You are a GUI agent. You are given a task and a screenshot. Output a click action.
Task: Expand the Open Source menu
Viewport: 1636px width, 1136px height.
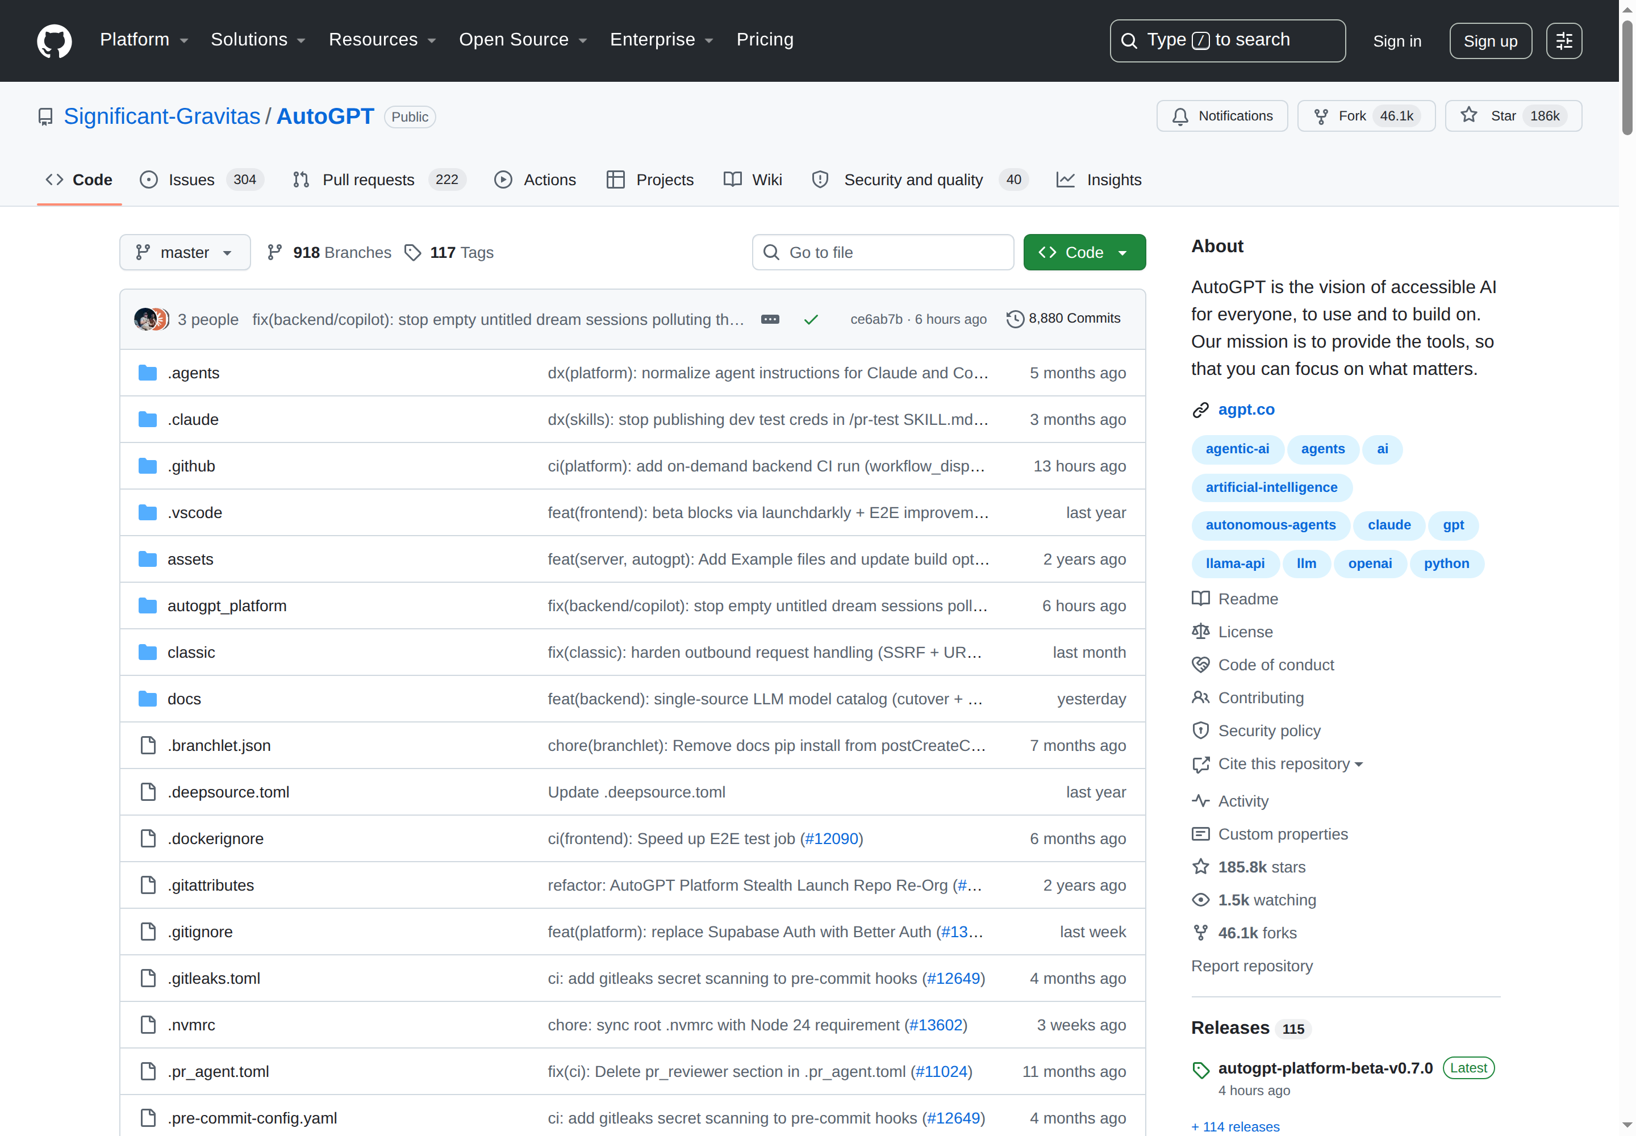click(x=523, y=40)
